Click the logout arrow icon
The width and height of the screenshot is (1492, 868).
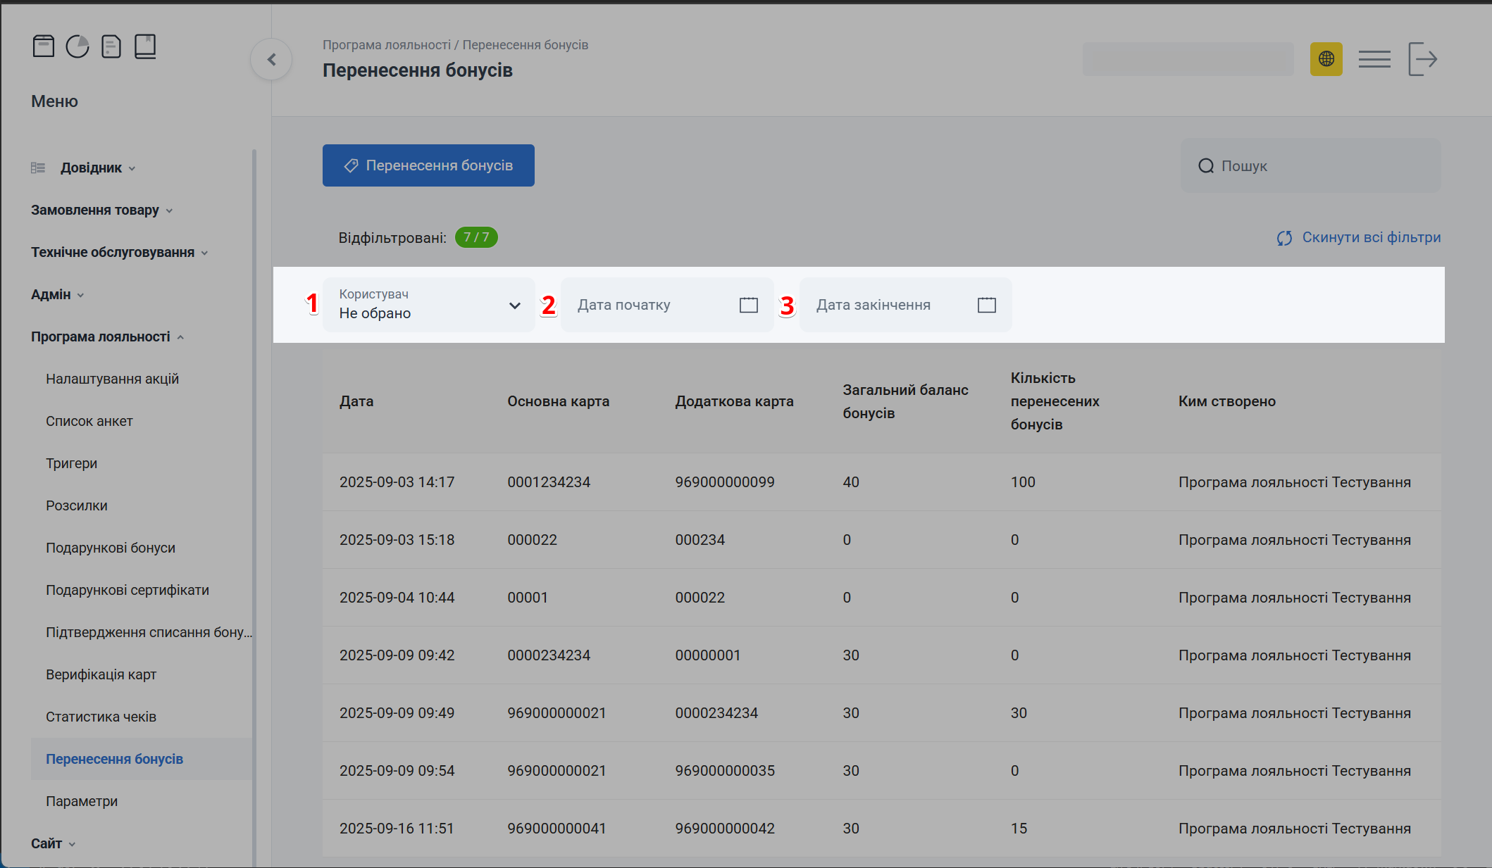(1422, 59)
